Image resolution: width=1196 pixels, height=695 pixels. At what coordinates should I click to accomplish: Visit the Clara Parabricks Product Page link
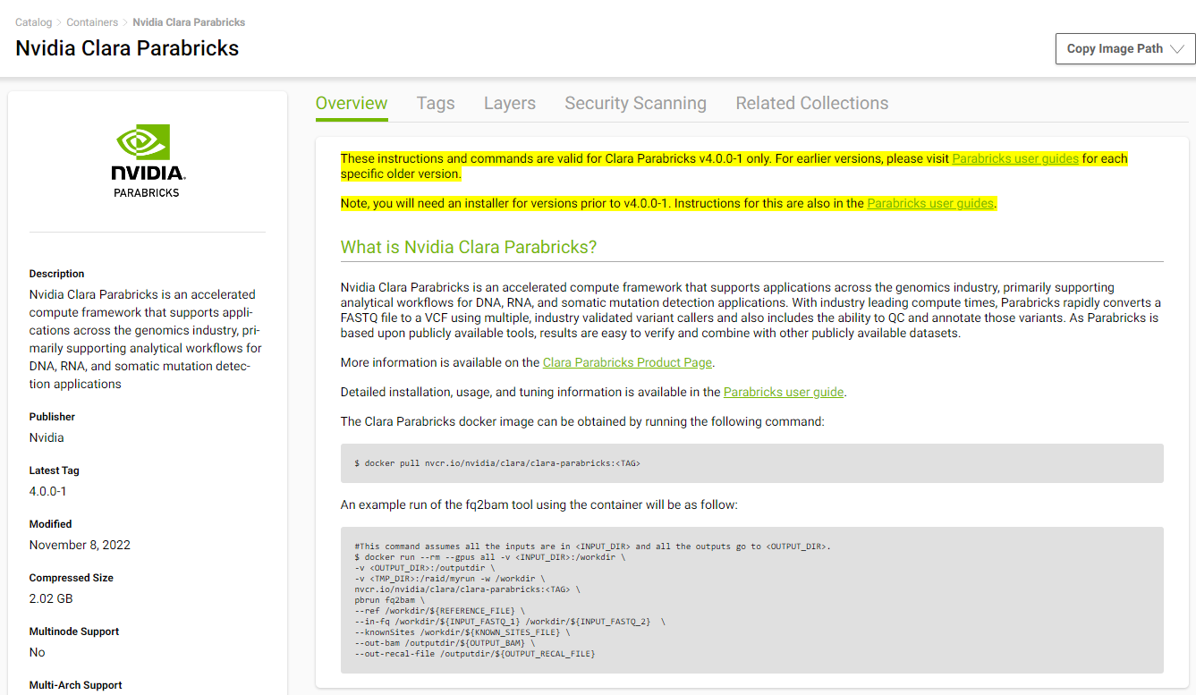[627, 362]
